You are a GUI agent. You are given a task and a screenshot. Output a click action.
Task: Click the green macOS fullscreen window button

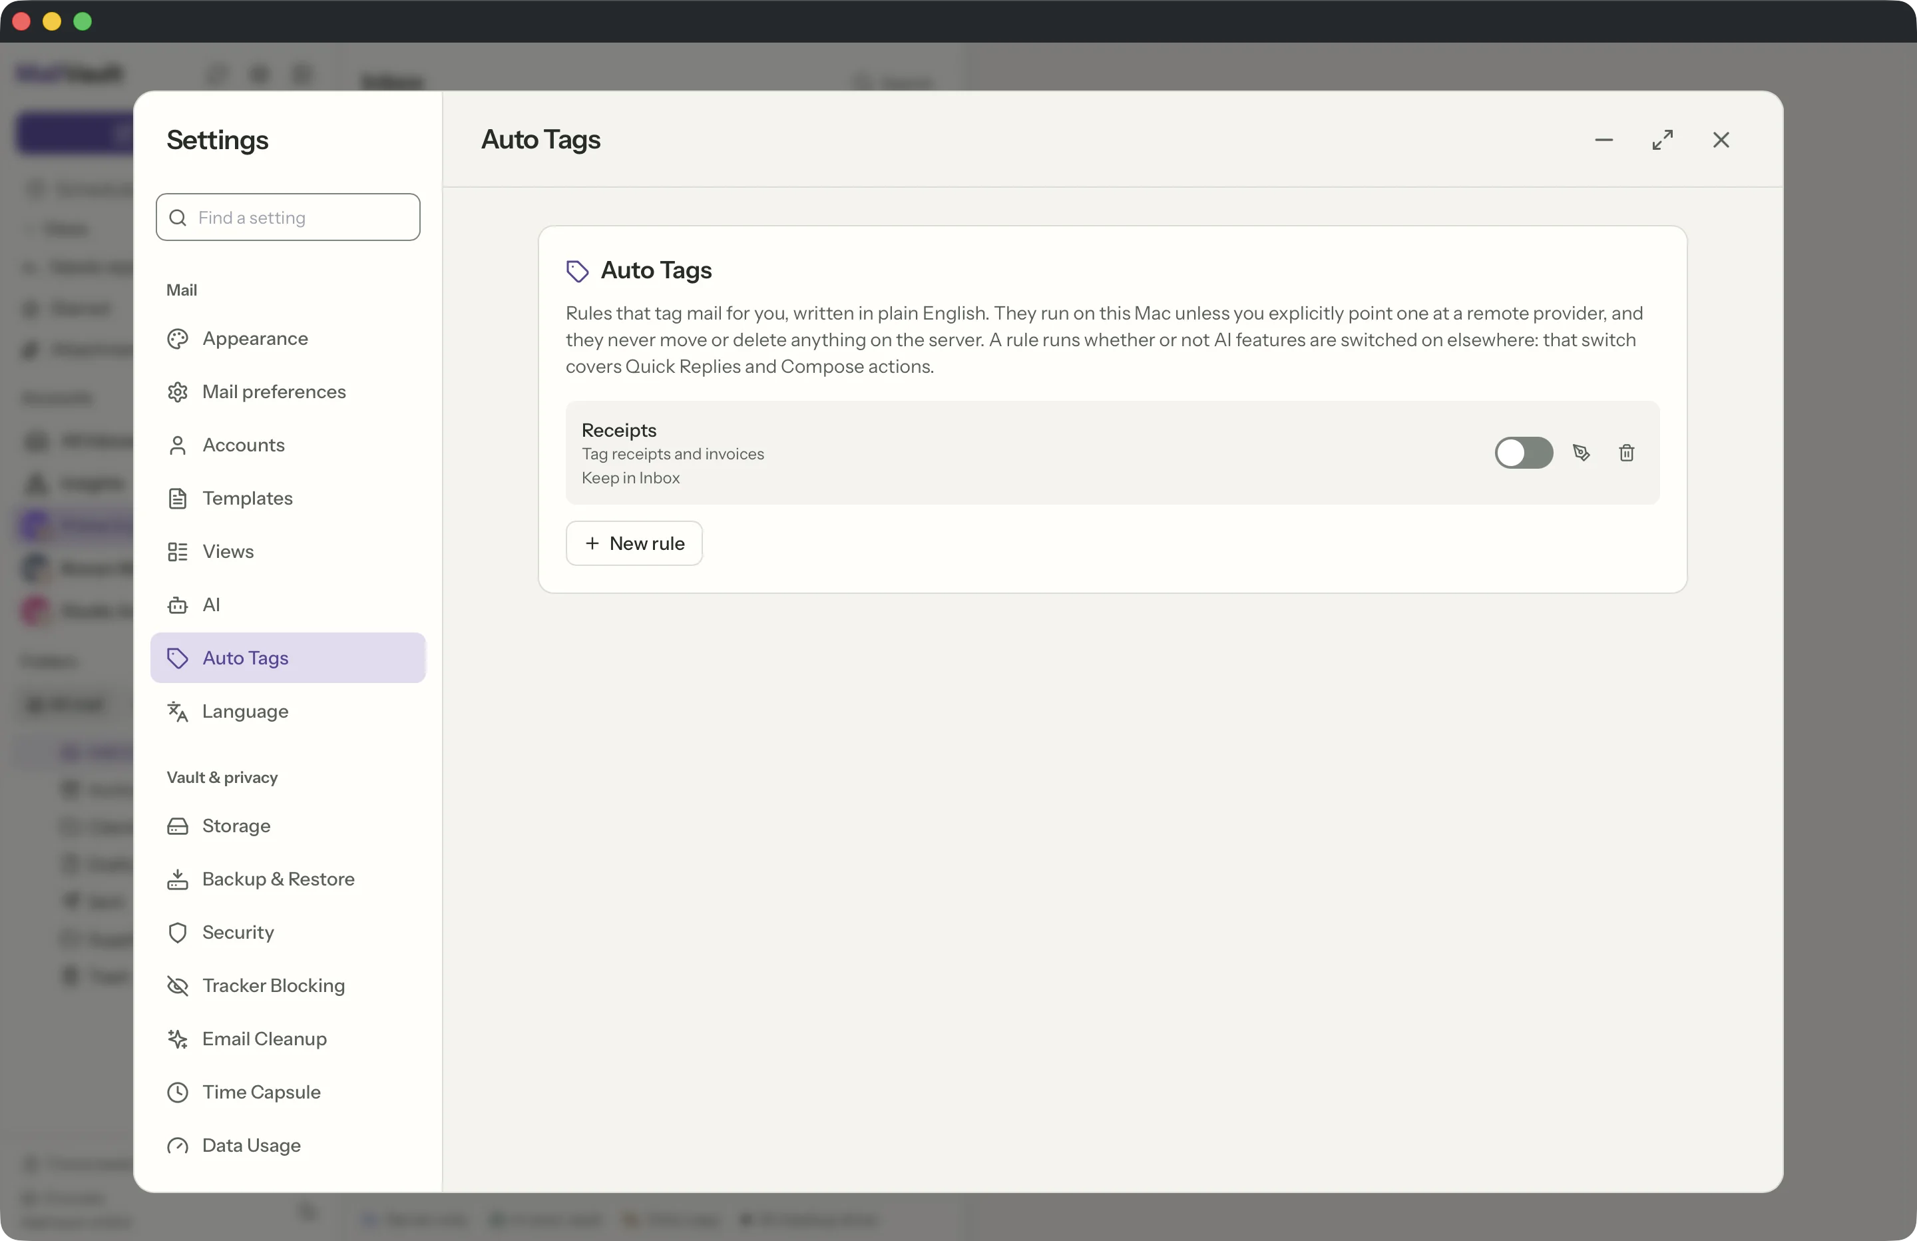[83, 21]
